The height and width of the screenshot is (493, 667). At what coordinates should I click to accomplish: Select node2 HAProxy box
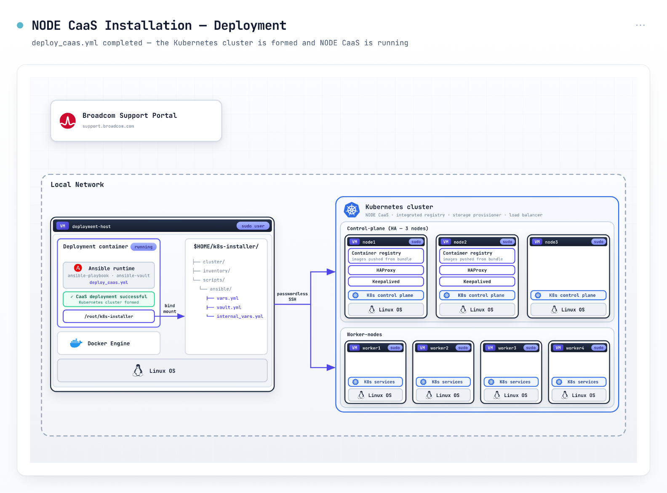[x=477, y=270]
